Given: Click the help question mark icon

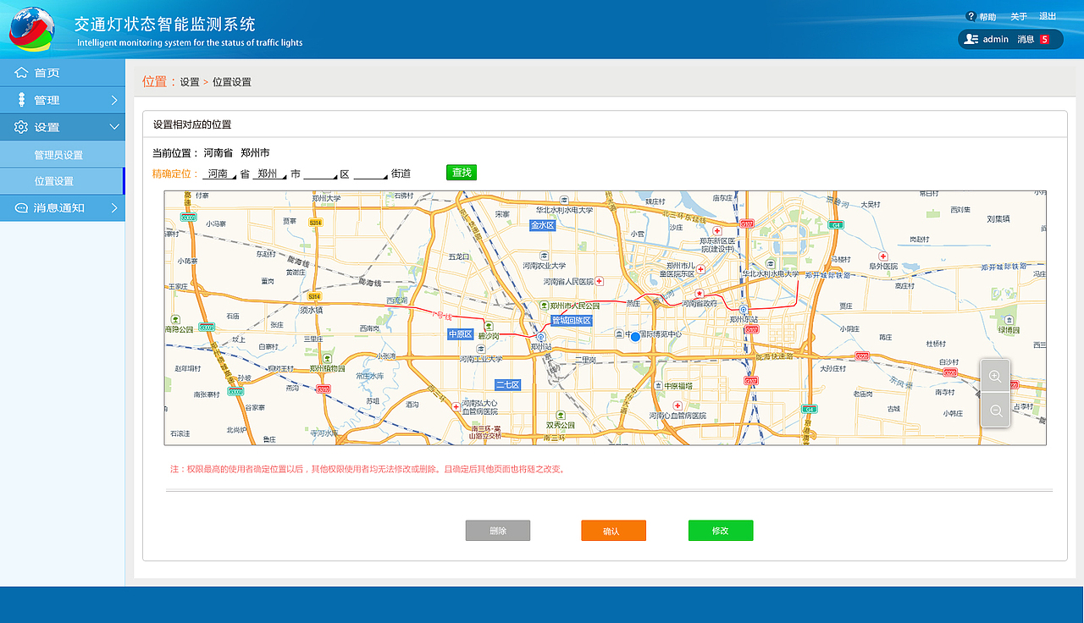Looking at the screenshot, I should coord(971,16).
